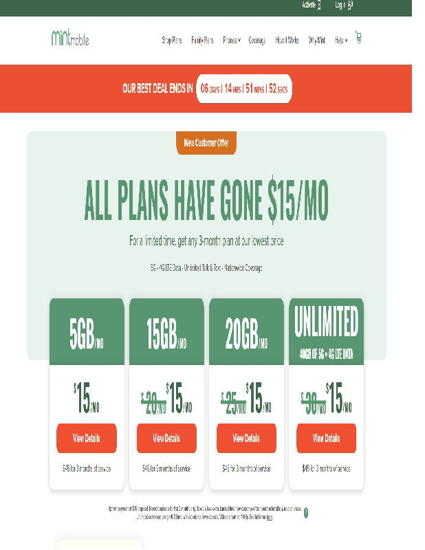The width and height of the screenshot is (425, 550).
Task: View Details for the Unlimited plan
Action: click(x=326, y=438)
